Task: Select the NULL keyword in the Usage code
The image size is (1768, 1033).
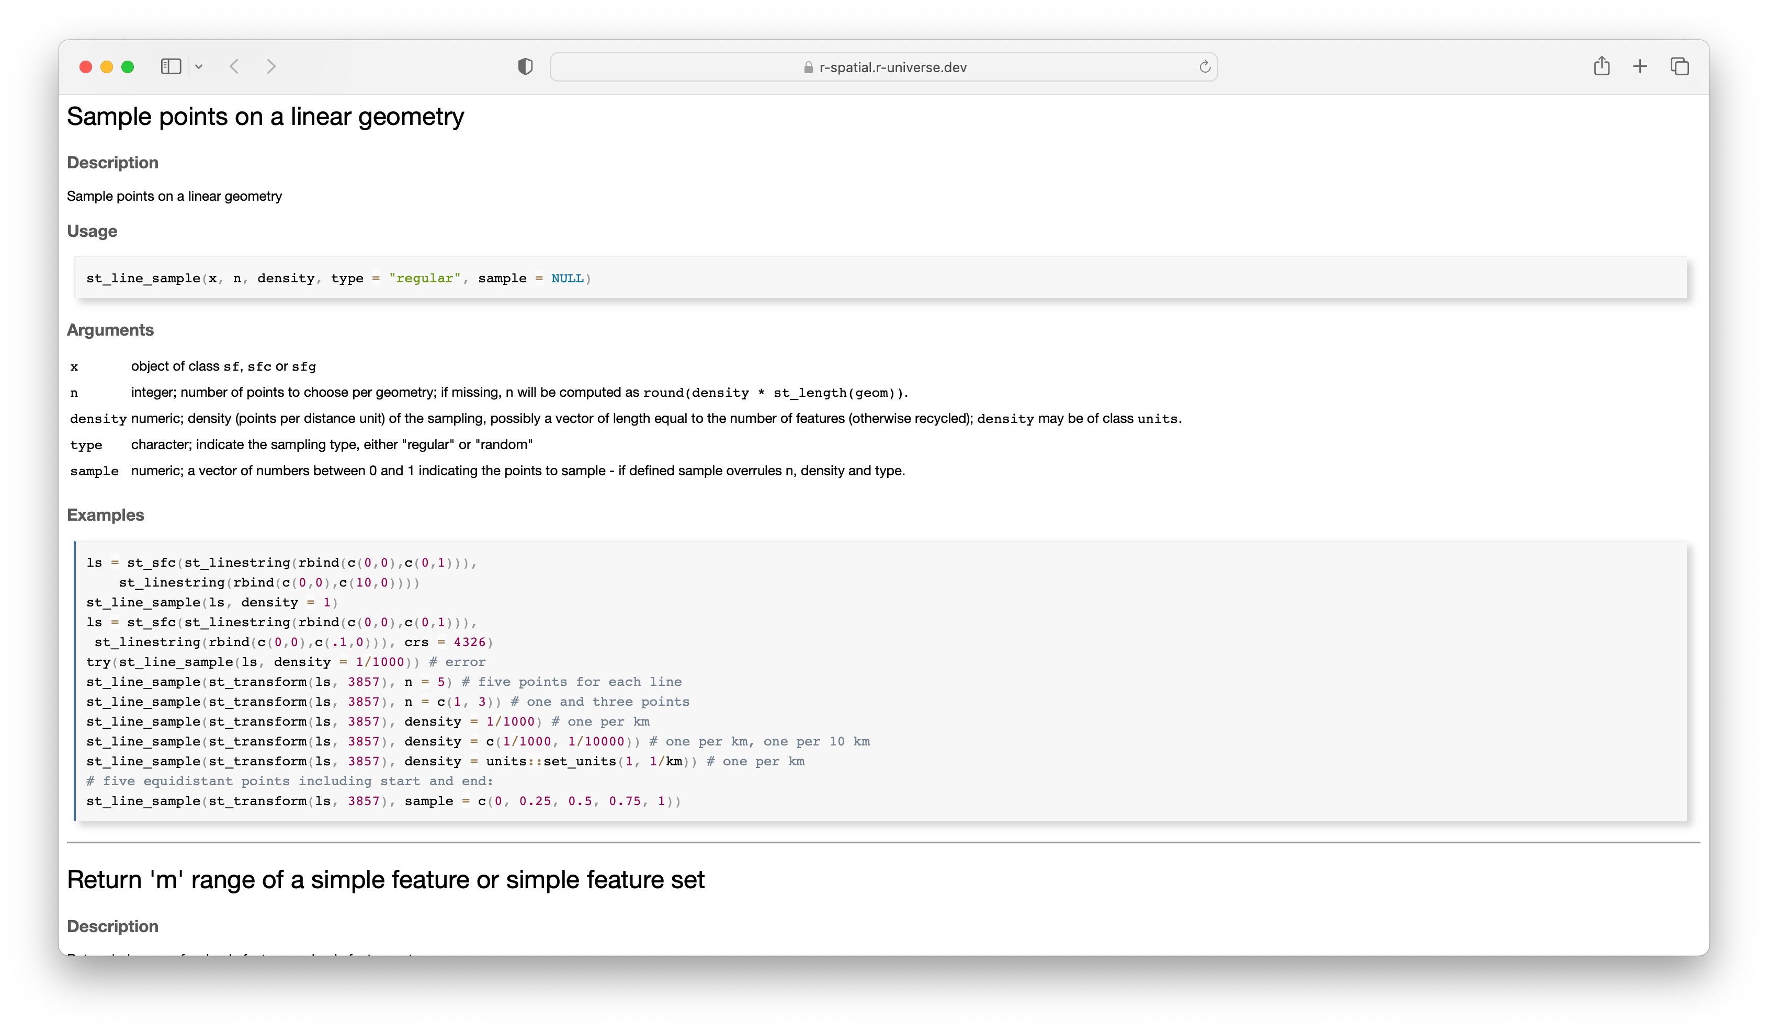Action: 567,278
